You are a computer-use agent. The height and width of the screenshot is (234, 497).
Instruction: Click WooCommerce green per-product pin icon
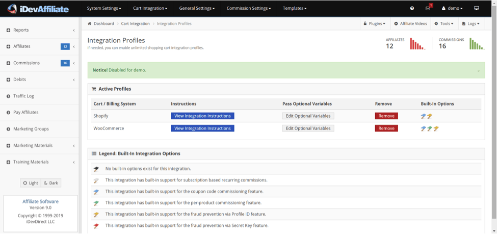(x=430, y=128)
